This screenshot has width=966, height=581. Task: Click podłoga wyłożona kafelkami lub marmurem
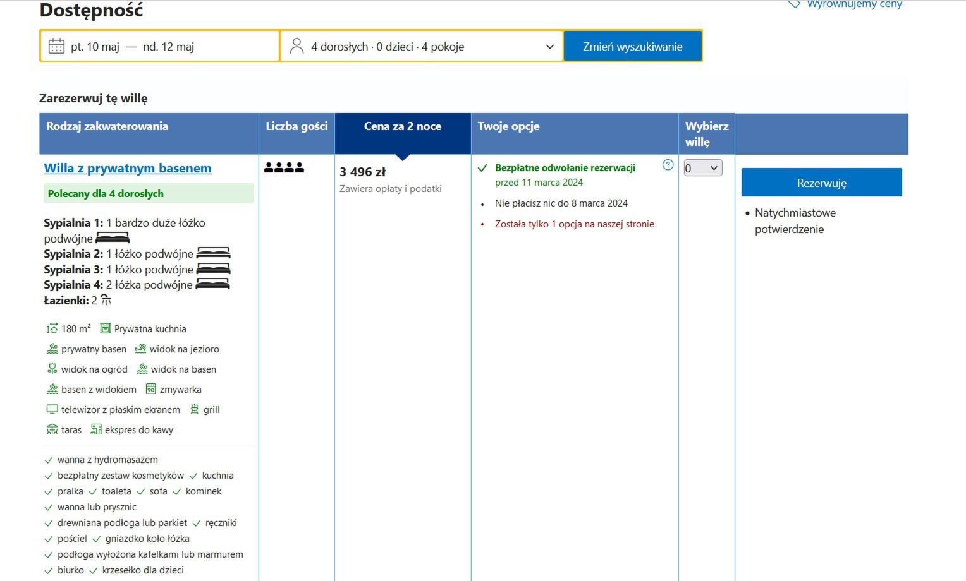pyautogui.click(x=150, y=554)
